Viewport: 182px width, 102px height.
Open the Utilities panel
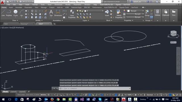tap(158, 13)
